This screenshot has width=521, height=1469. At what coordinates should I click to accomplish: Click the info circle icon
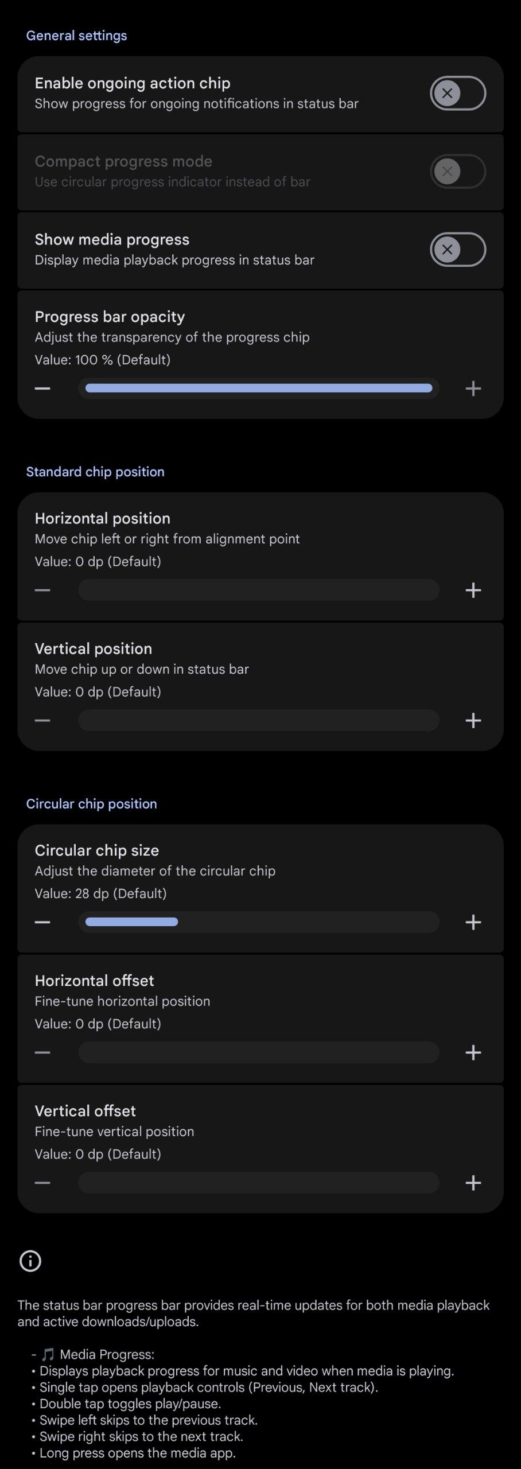click(30, 1261)
